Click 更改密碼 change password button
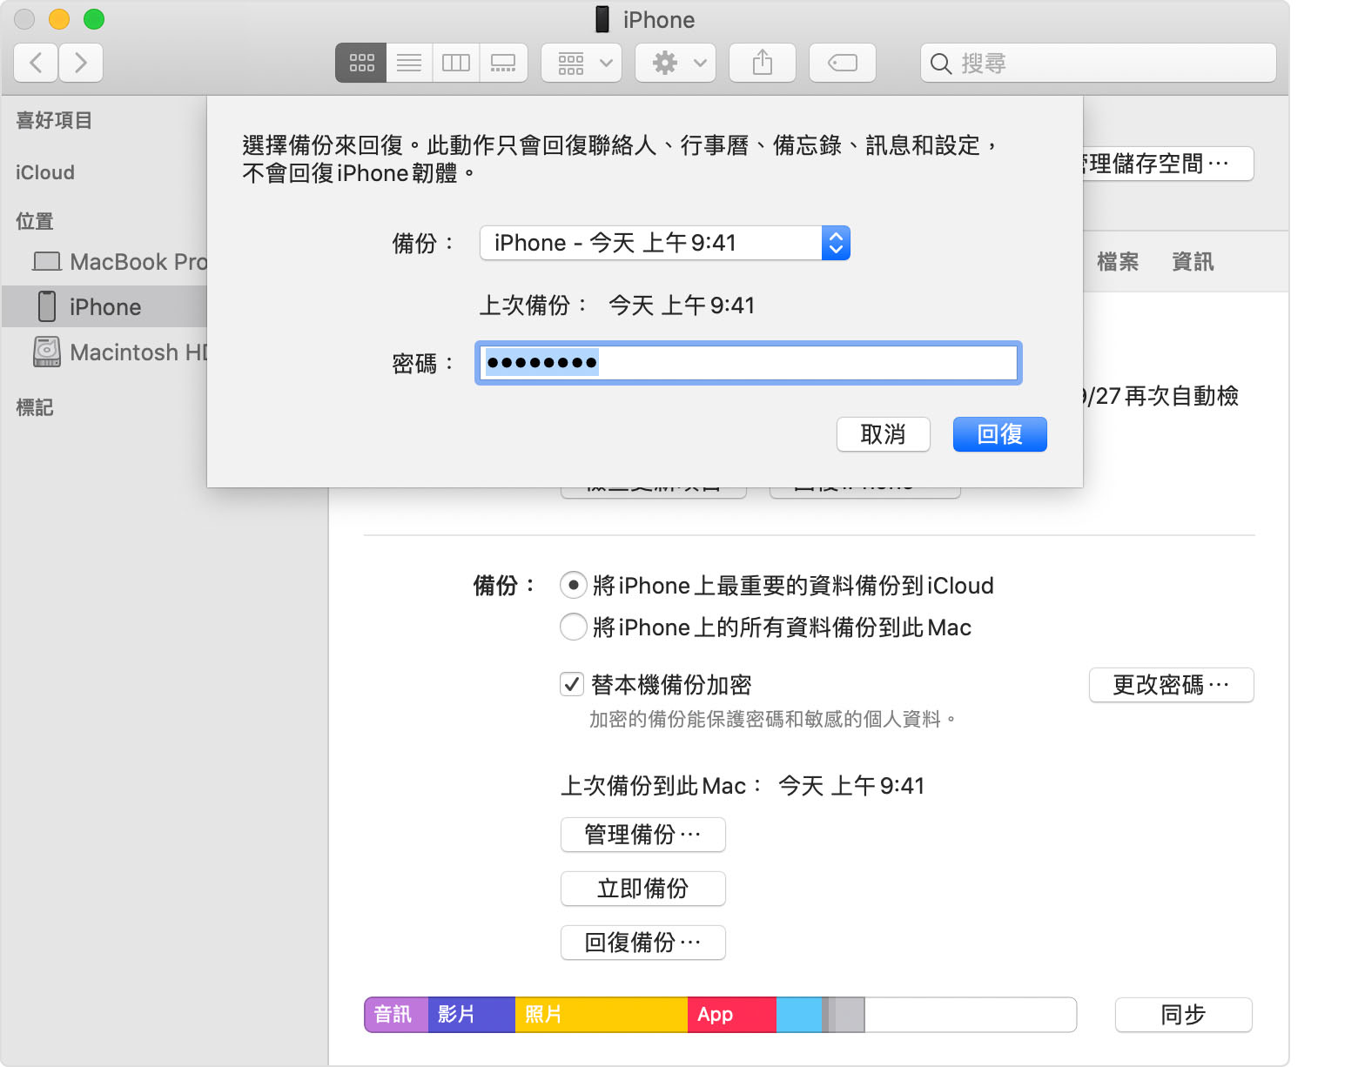The width and height of the screenshot is (1358, 1067). (x=1172, y=685)
